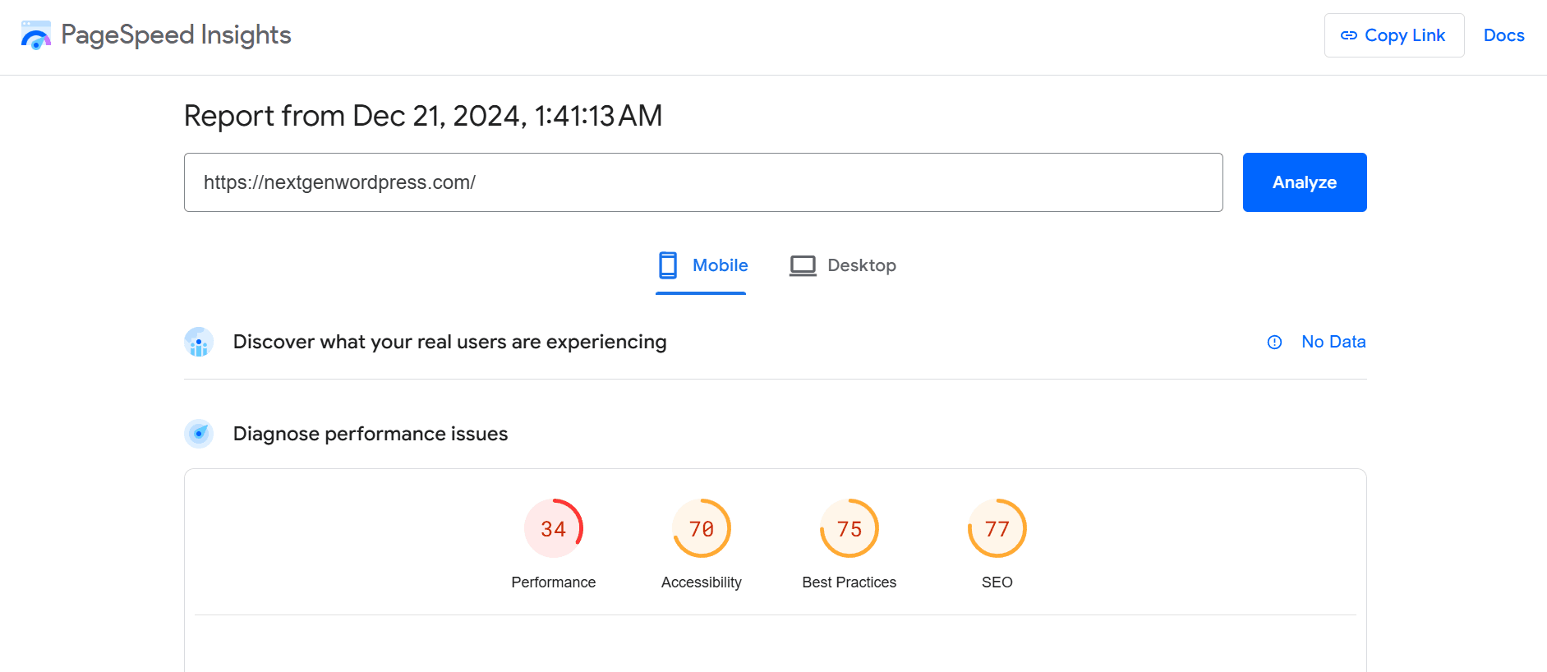Click the report date heading
The image size is (1547, 672).
tap(423, 116)
